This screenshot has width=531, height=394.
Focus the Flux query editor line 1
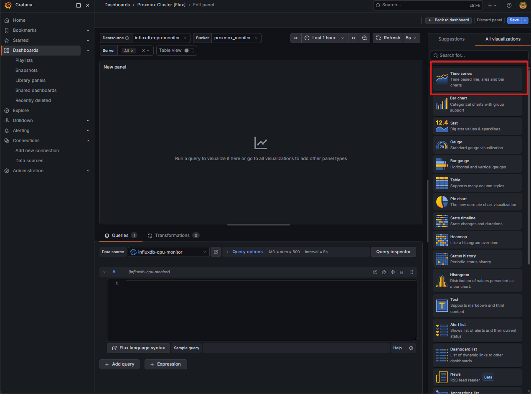(271, 283)
